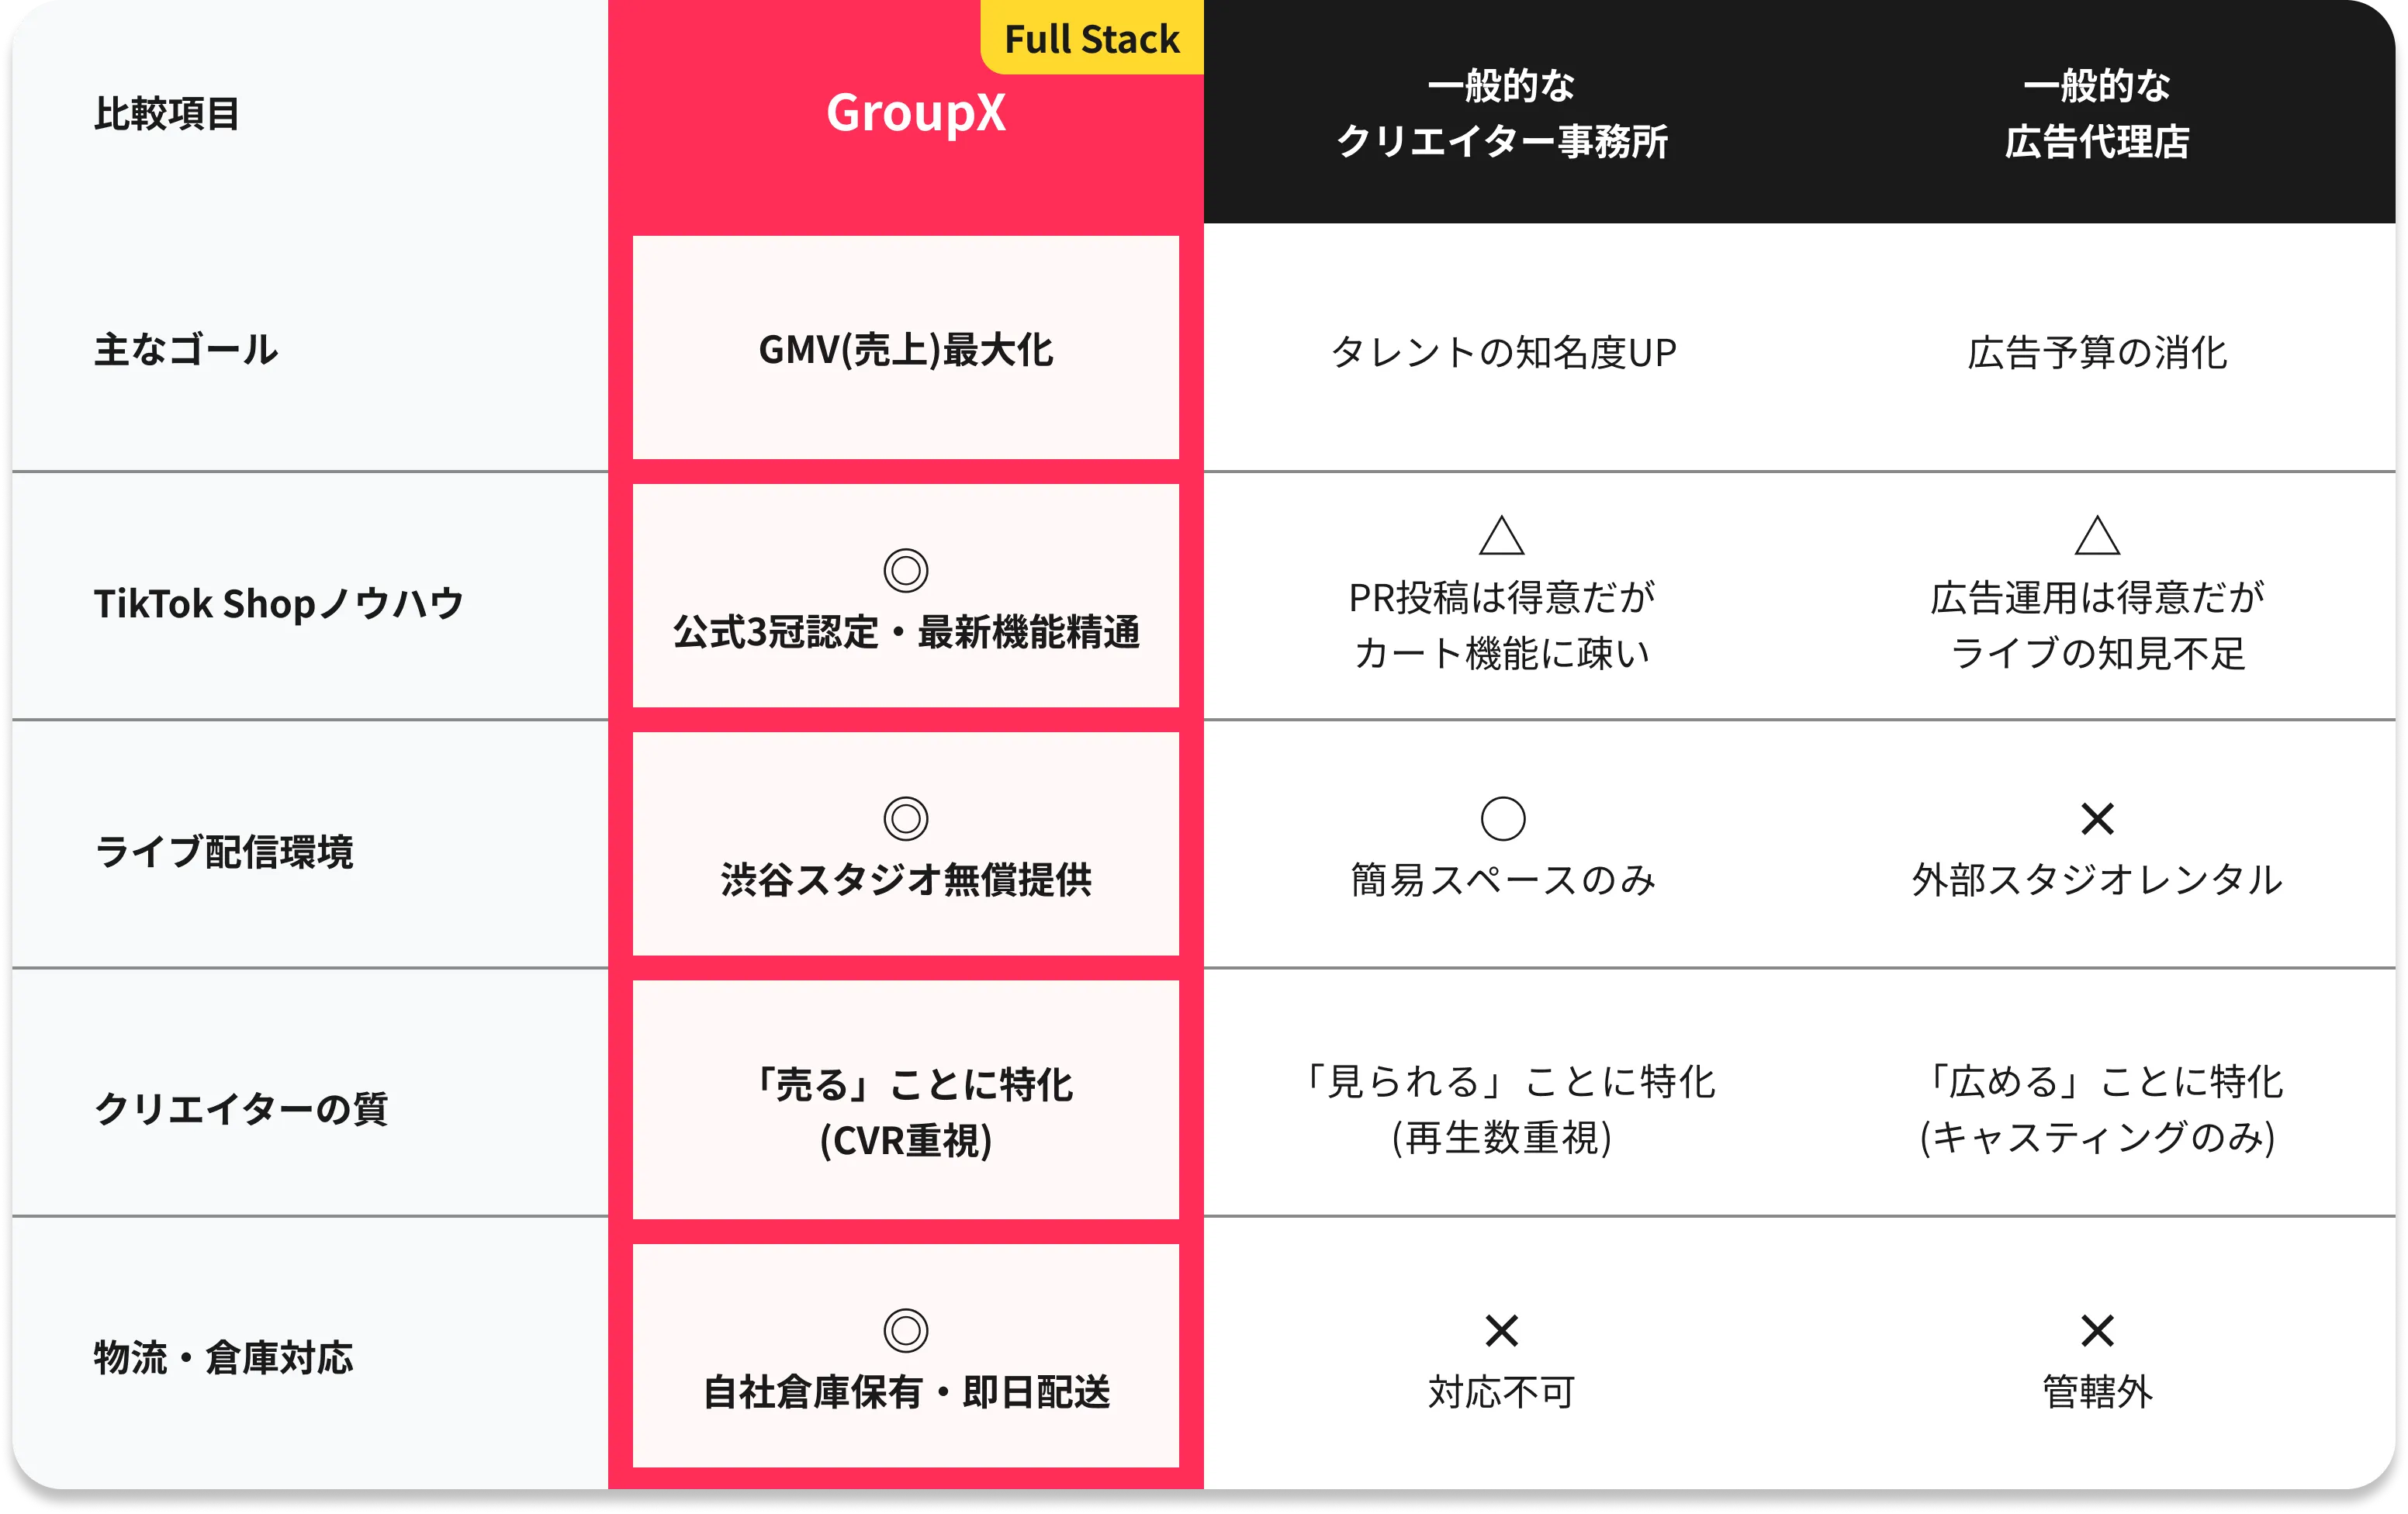Click the X icon above 外部スタジオレンタル
The image size is (2408, 1514).
click(x=2097, y=818)
